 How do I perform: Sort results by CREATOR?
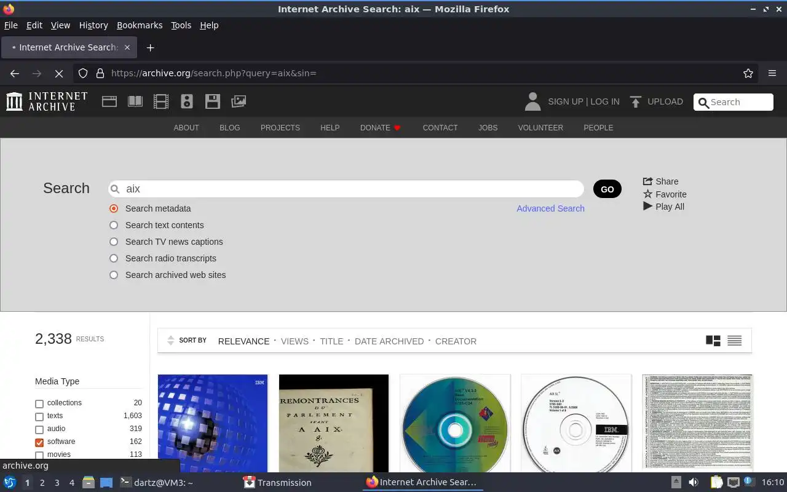pyautogui.click(x=456, y=341)
